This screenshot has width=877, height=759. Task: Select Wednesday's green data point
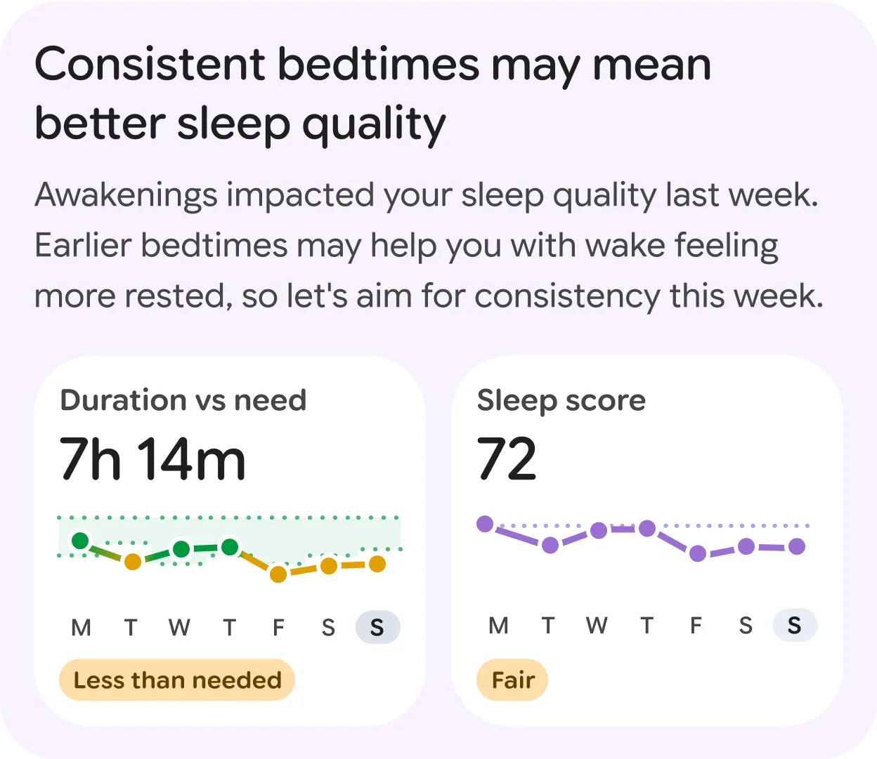coord(180,549)
